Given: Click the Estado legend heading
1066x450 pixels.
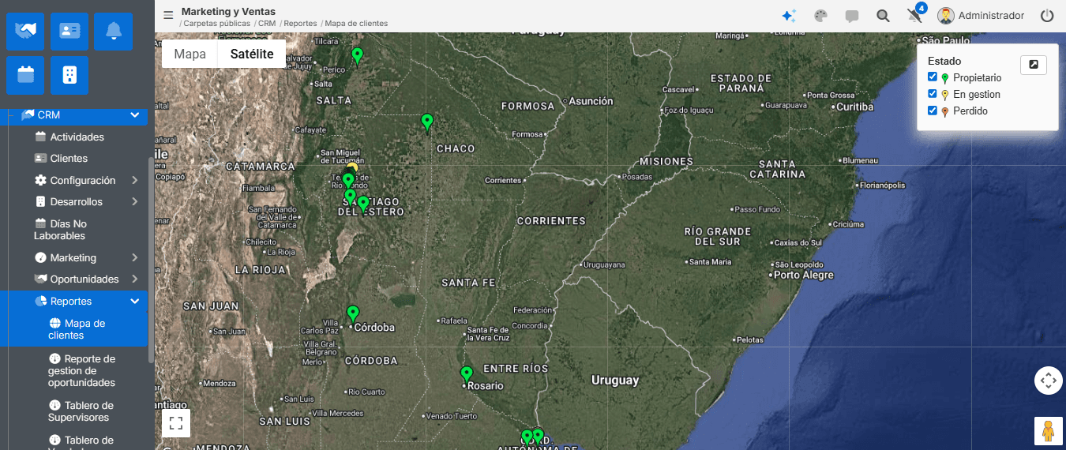Looking at the screenshot, I should (944, 61).
